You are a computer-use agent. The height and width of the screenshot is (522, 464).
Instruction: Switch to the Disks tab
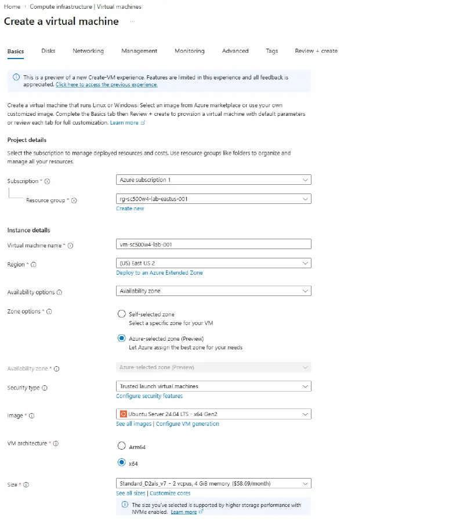(48, 51)
